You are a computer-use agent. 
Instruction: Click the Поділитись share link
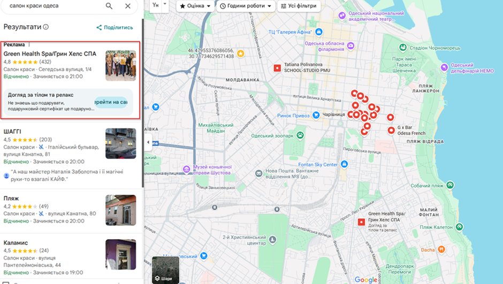point(115,27)
